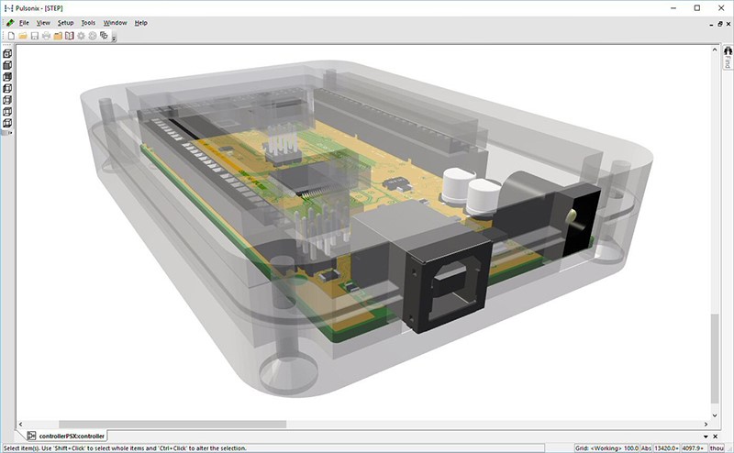The height and width of the screenshot is (453, 734).
Task: Click the Save disk icon
Action: point(35,36)
